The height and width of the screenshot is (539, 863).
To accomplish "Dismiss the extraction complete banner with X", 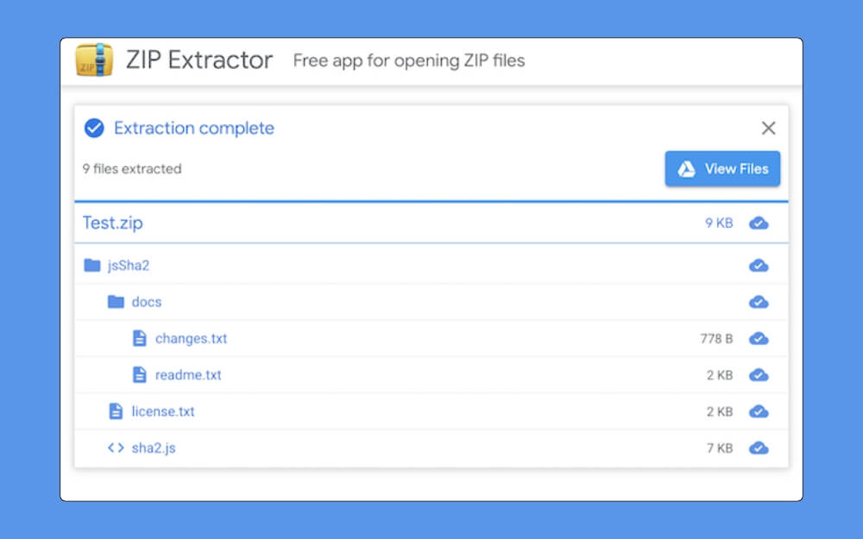I will coord(768,128).
